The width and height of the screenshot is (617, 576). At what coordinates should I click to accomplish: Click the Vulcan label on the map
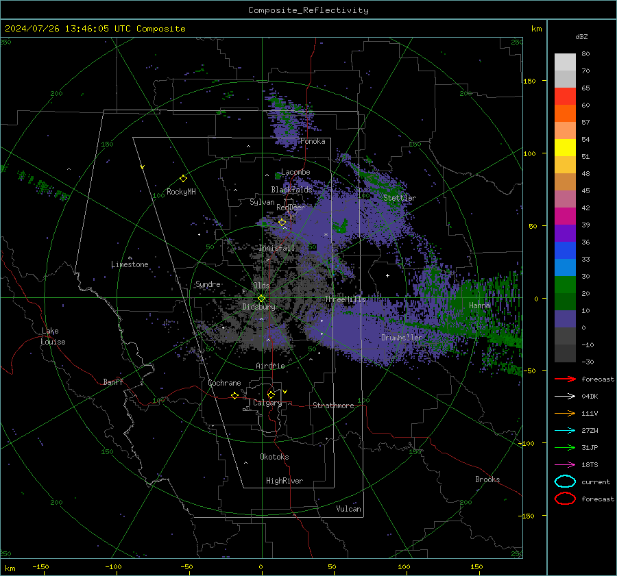point(349,509)
